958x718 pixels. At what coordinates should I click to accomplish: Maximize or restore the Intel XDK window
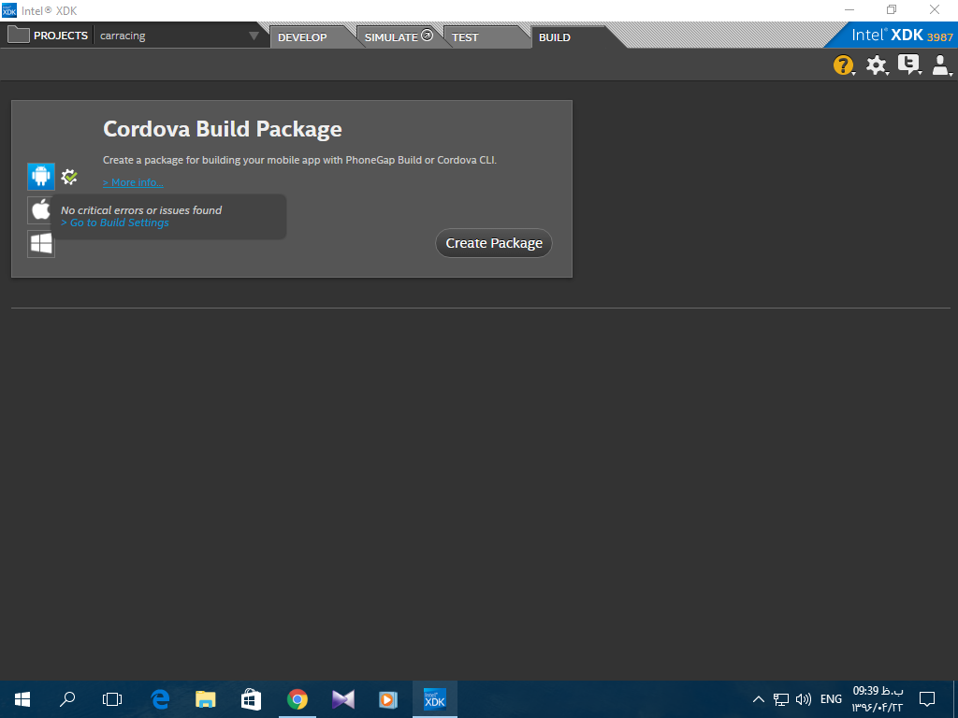click(x=892, y=9)
